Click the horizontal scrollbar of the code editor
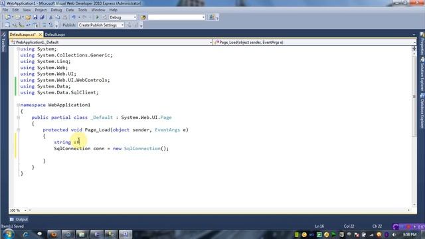This screenshot has height=239, width=425. tap(219, 210)
